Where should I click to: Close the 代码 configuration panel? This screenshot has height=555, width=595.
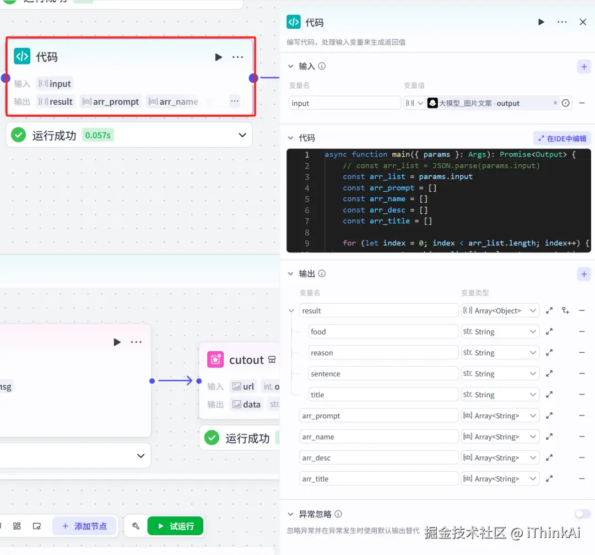583,22
